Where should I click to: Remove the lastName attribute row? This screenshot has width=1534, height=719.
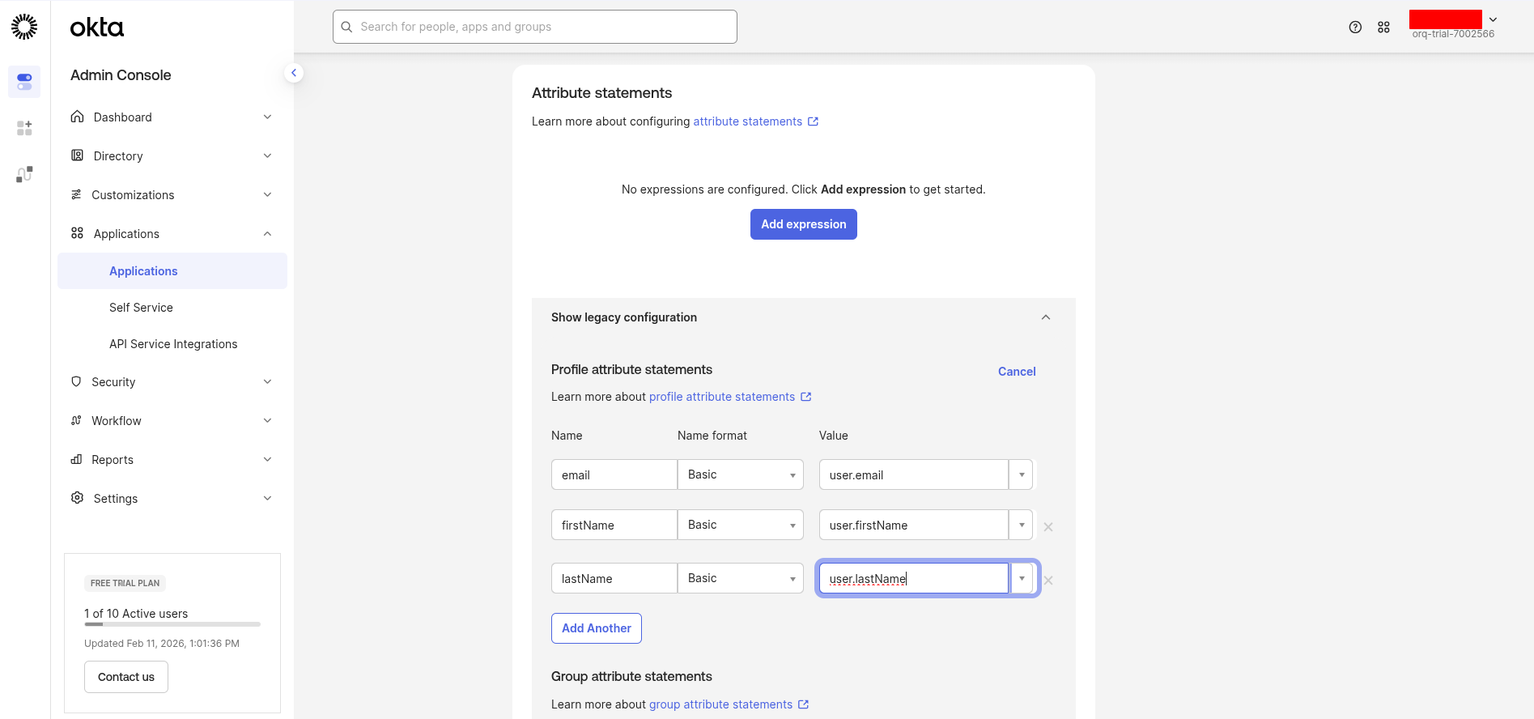[x=1048, y=580]
